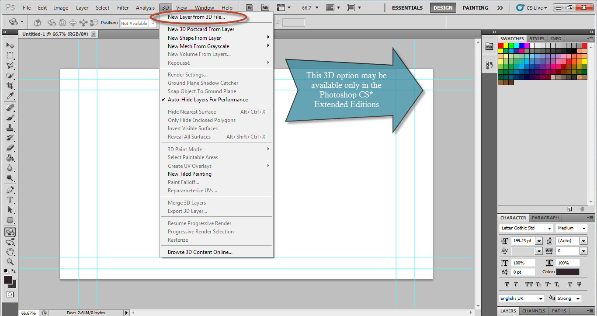
Task: Reset default foreground and background colors
Action: pos(7,271)
